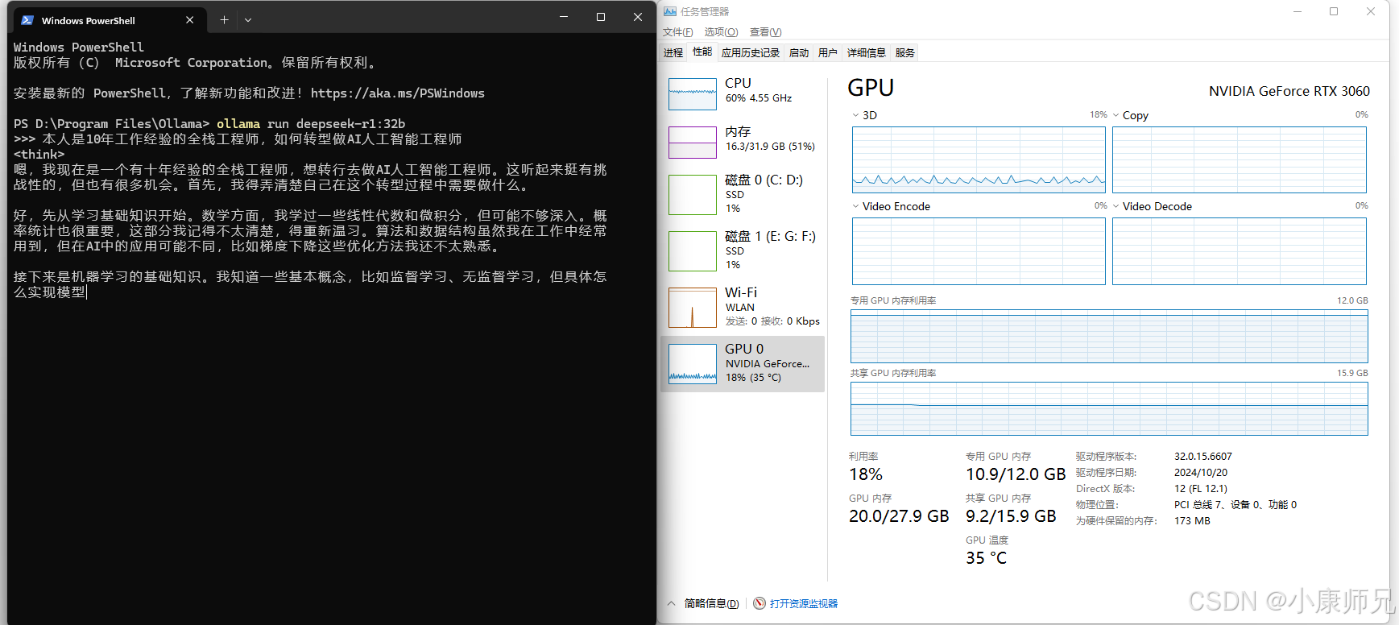The image size is (1399, 625).
Task: Select the CPU mini graph thumbnail
Action: pyautogui.click(x=692, y=94)
